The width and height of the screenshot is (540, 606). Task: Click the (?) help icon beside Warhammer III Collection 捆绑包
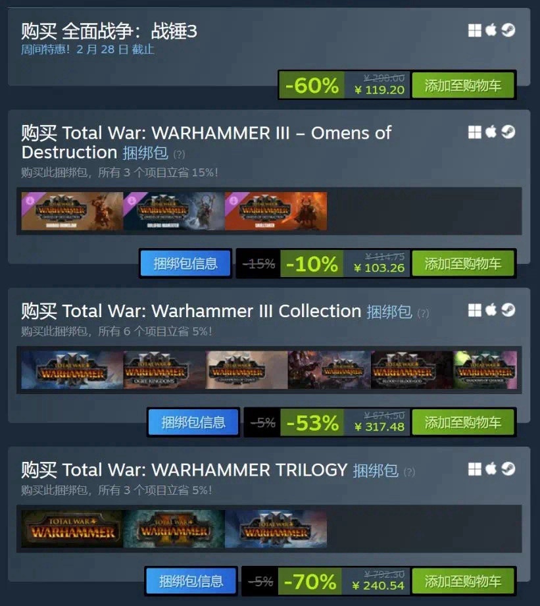pos(423,313)
